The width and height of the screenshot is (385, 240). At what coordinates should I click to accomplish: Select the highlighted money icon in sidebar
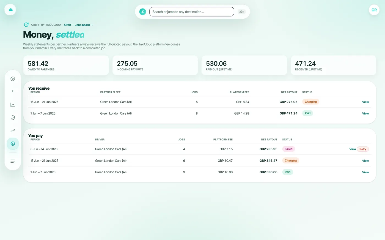click(x=13, y=144)
